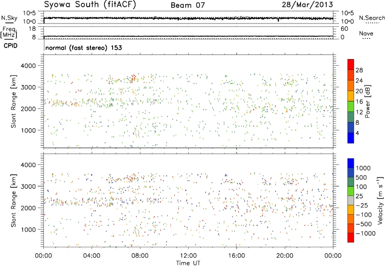
Task: Click the 'N.Sky' legend label
Action: [x=9, y=18]
